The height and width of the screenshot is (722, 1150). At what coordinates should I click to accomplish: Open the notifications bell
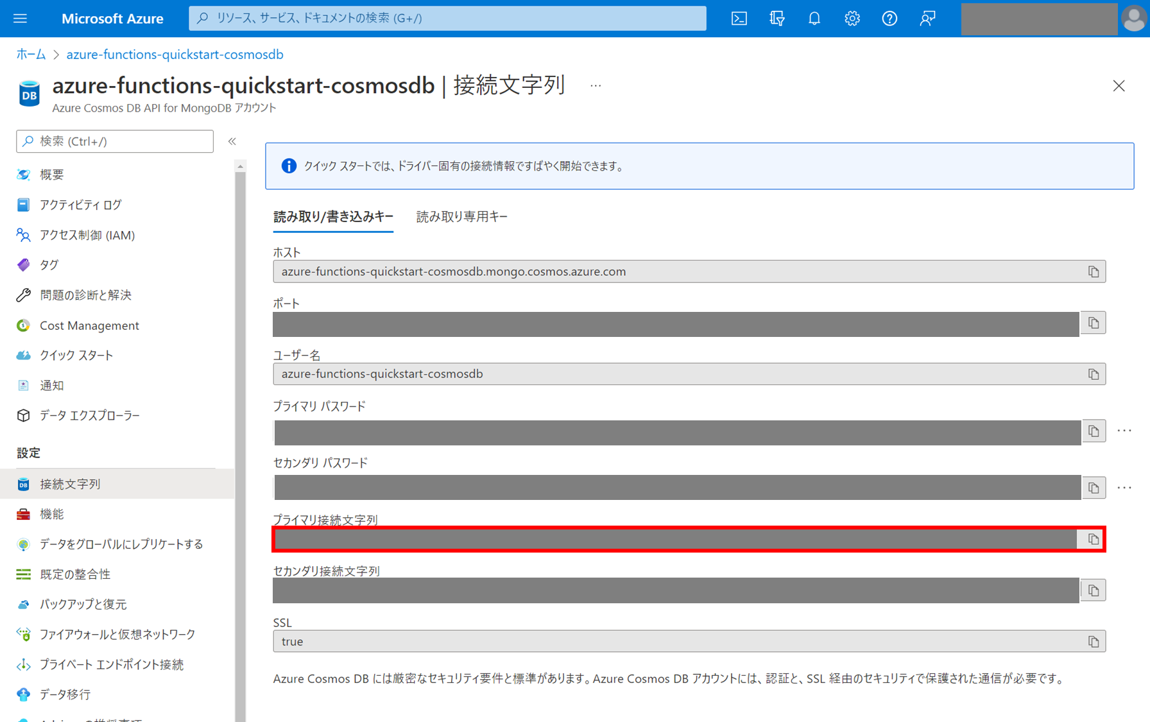coord(814,19)
